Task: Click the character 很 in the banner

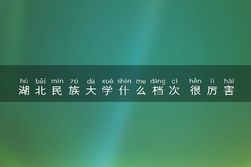Action: [195, 91]
